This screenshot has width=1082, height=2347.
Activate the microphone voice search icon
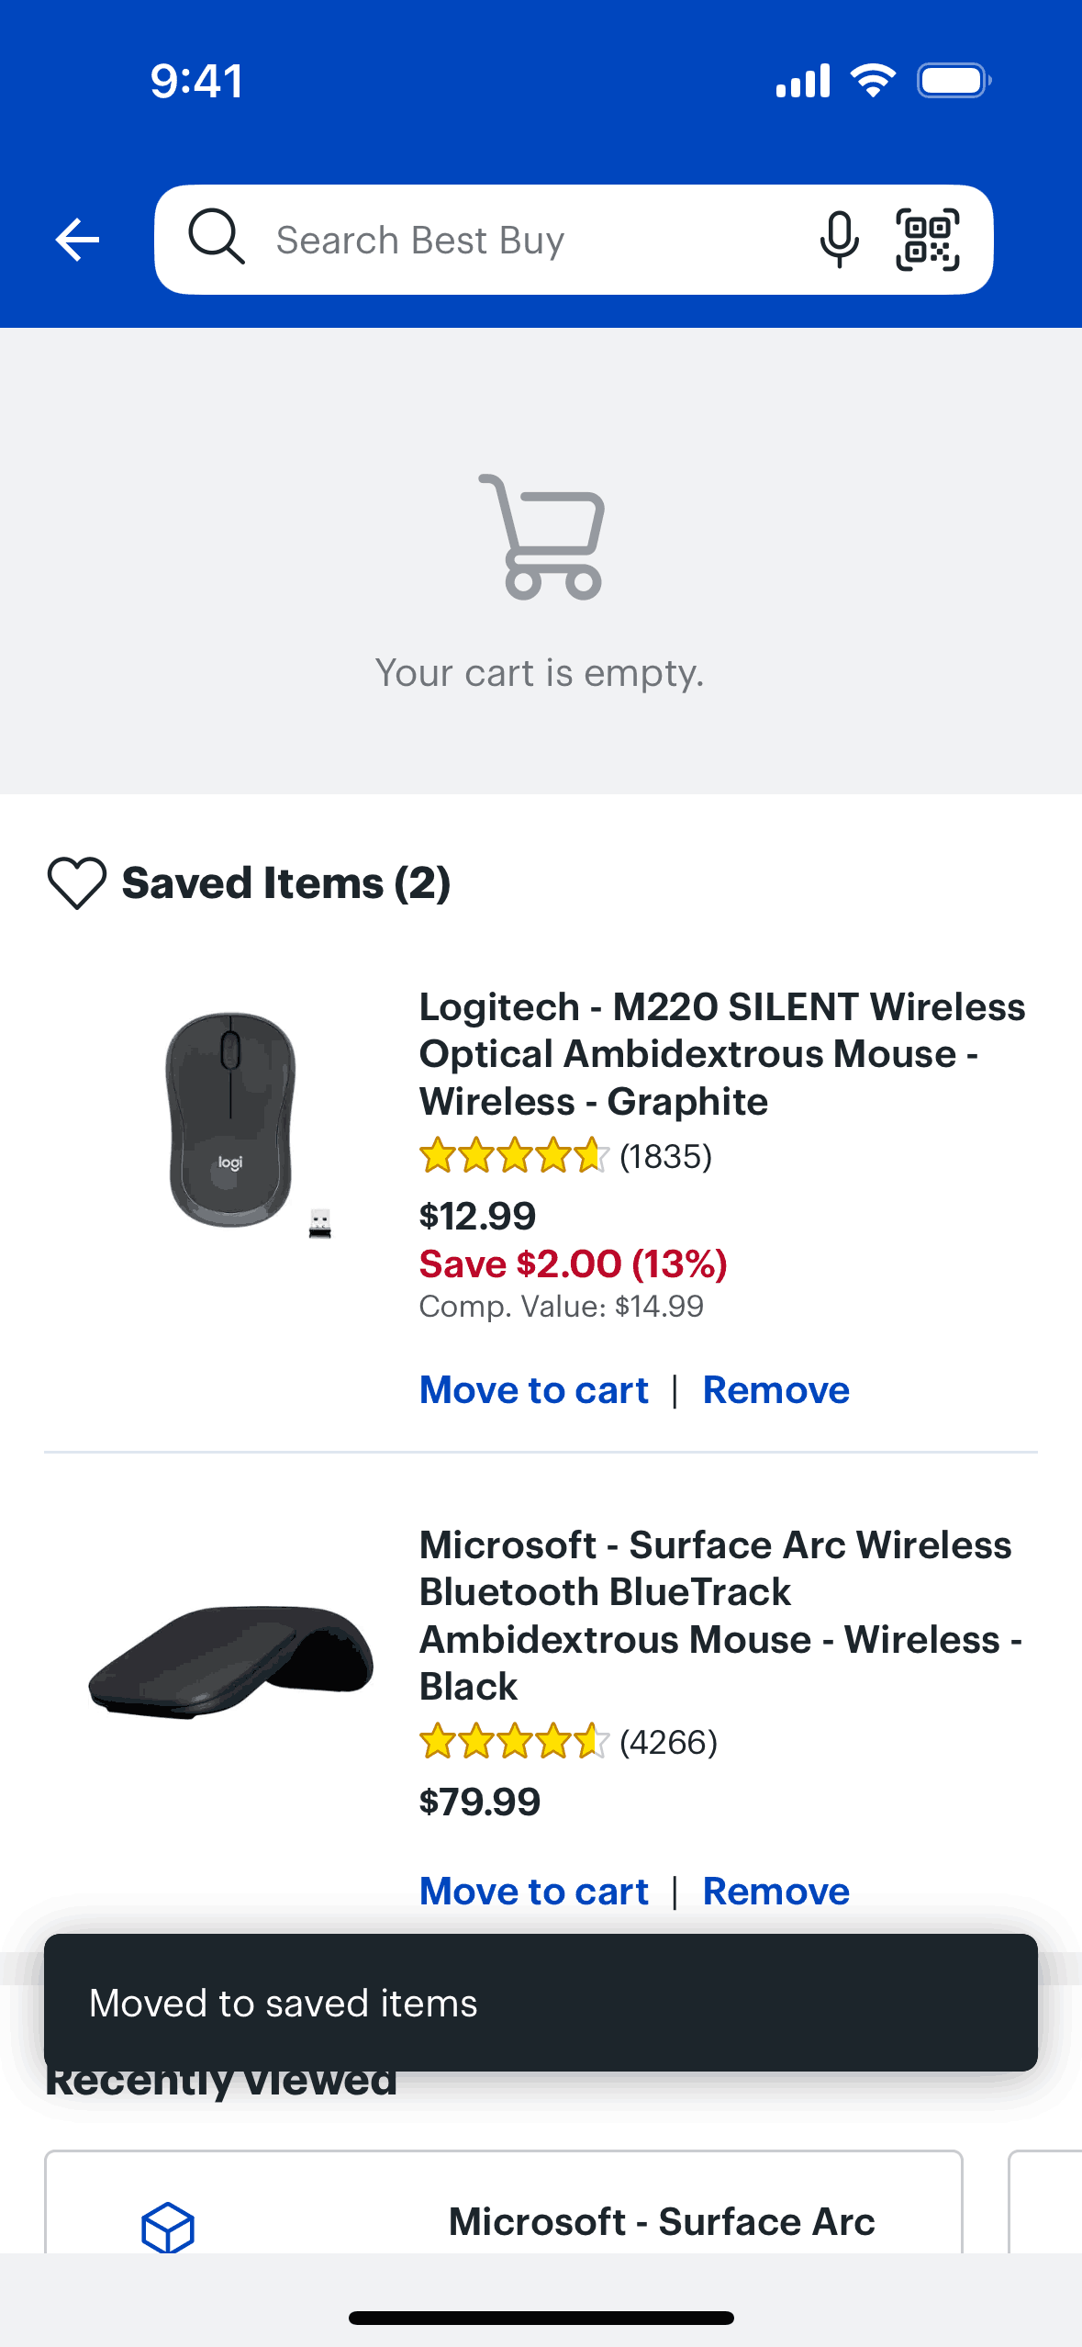tap(839, 240)
